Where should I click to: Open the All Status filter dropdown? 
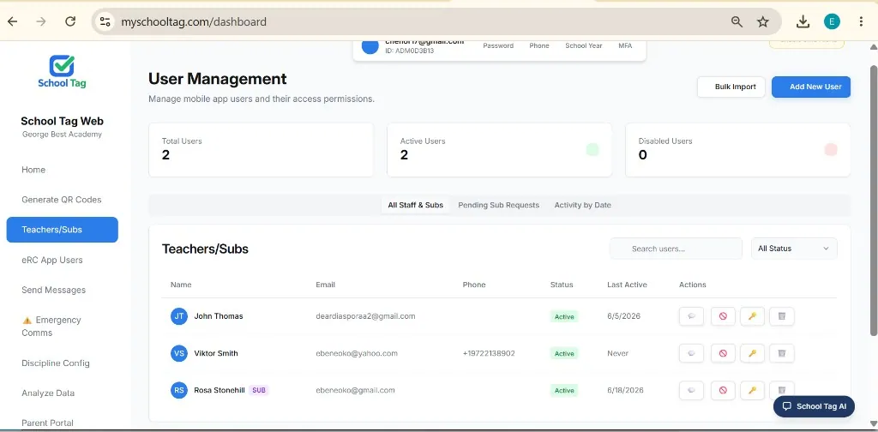point(794,249)
